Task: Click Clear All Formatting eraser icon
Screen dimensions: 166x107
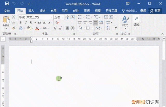Action: (57, 23)
